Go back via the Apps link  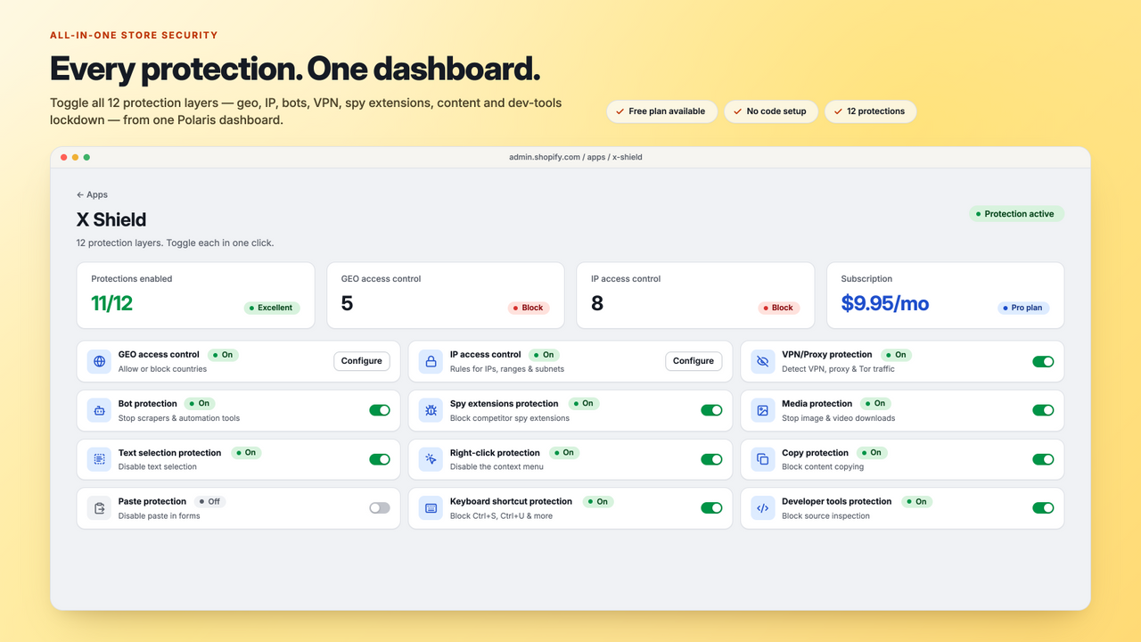coord(92,194)
